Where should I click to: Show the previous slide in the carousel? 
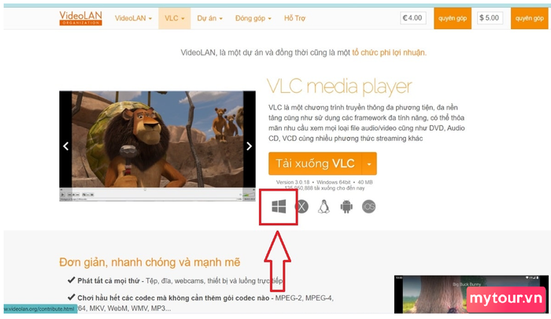65,146
